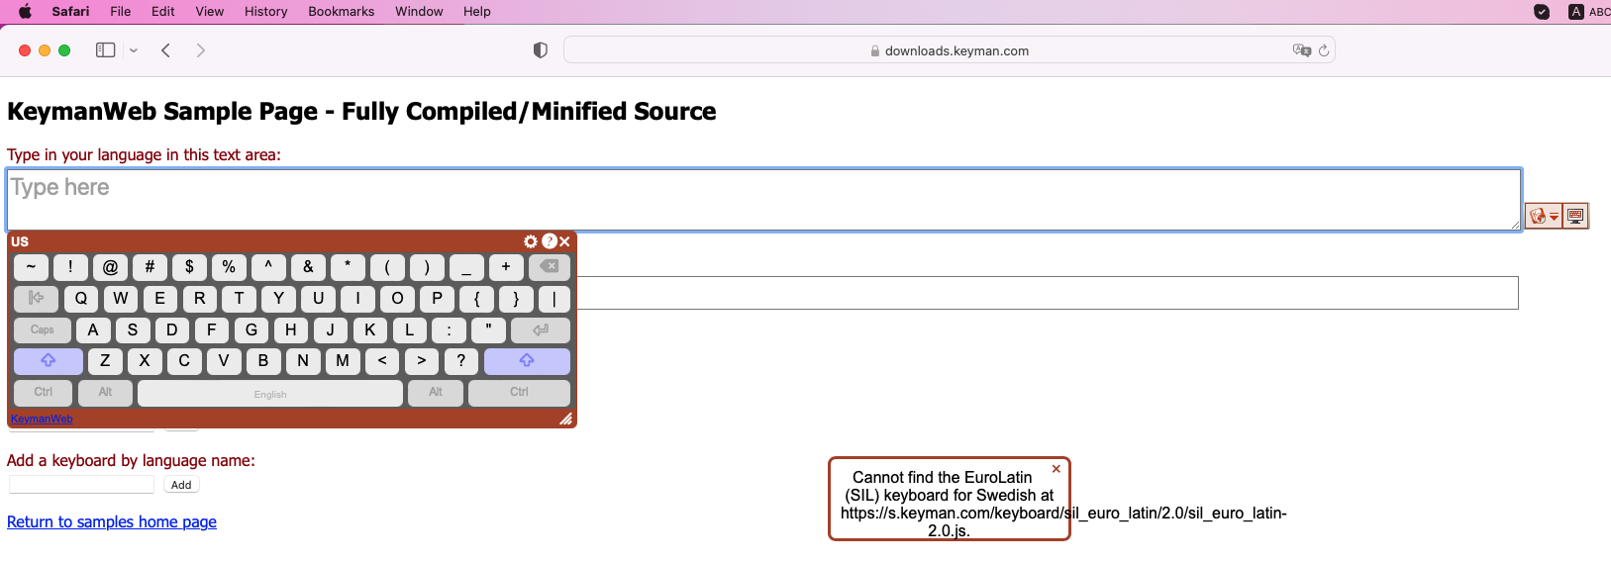Open the Window menu

420,12
